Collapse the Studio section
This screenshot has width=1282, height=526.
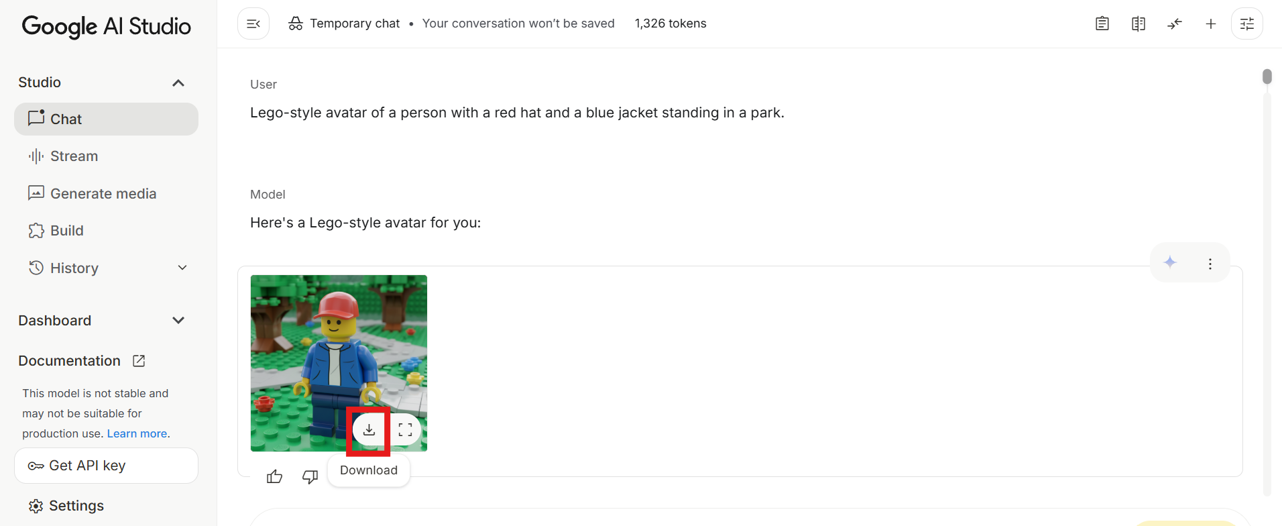(178, 83)
